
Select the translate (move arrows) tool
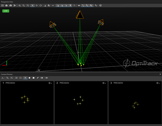pos(37,6)
